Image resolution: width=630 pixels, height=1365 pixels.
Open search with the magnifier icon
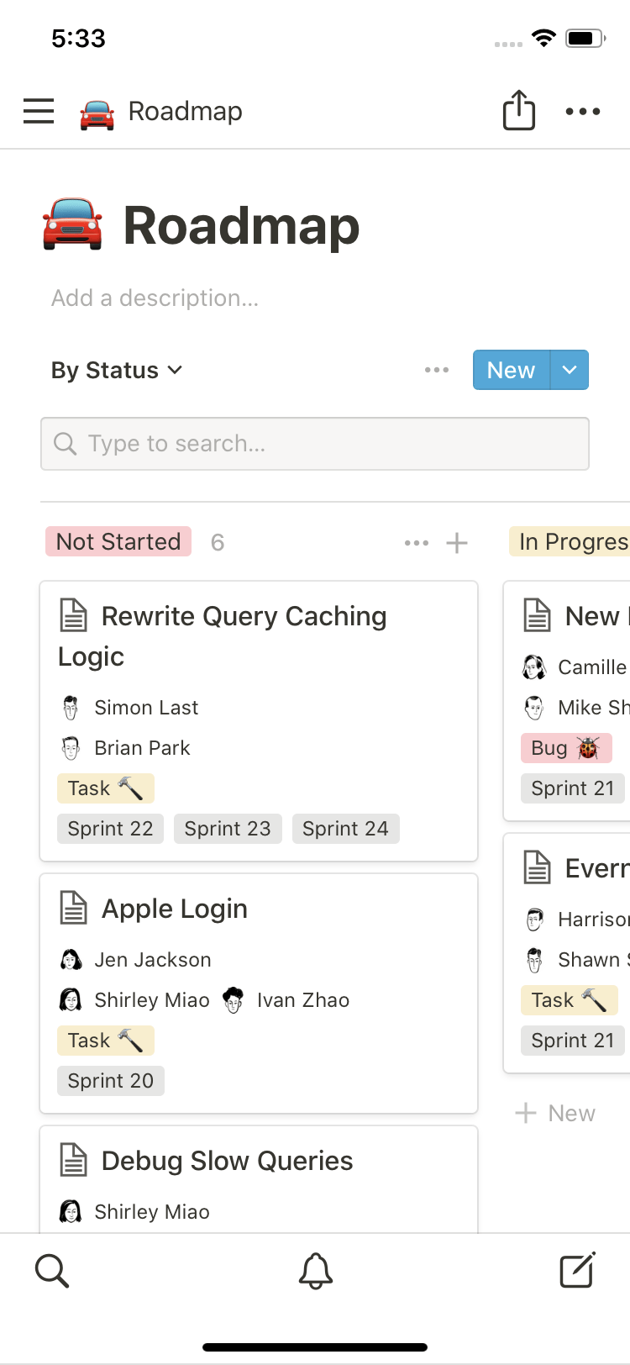click(x=51, y=1271)
